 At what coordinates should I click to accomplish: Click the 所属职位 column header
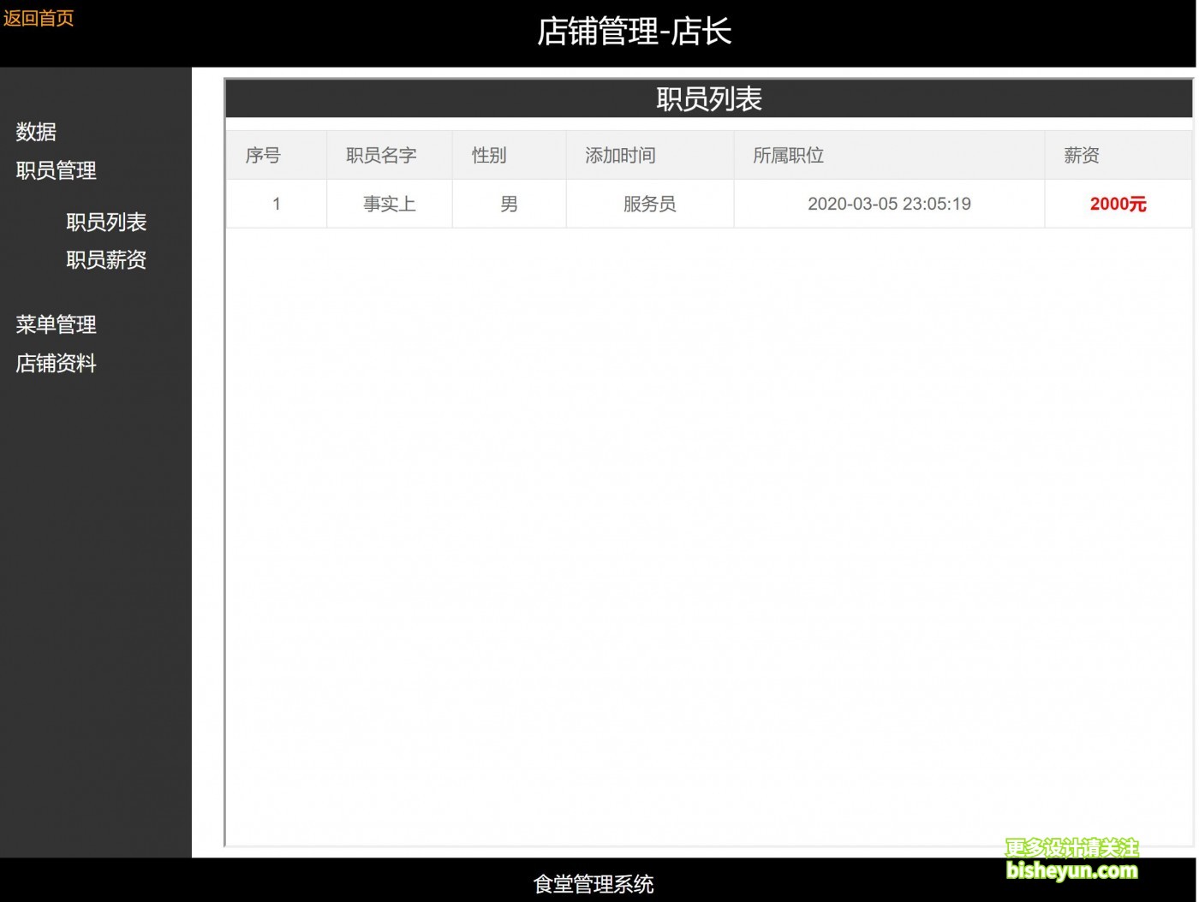[788, 155]
